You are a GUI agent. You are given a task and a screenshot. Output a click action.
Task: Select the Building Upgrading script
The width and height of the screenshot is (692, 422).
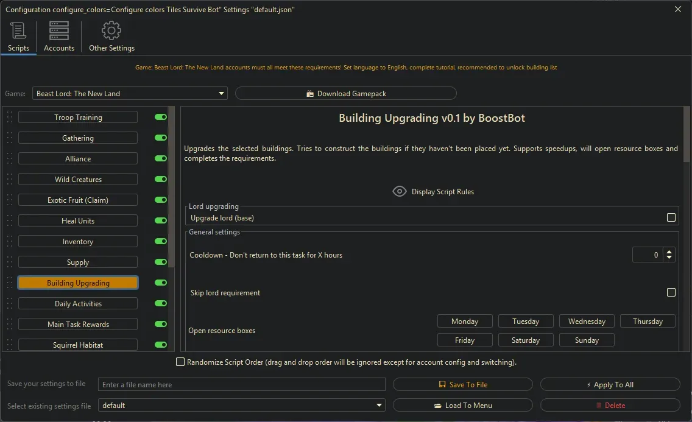(x=77, y=283)
